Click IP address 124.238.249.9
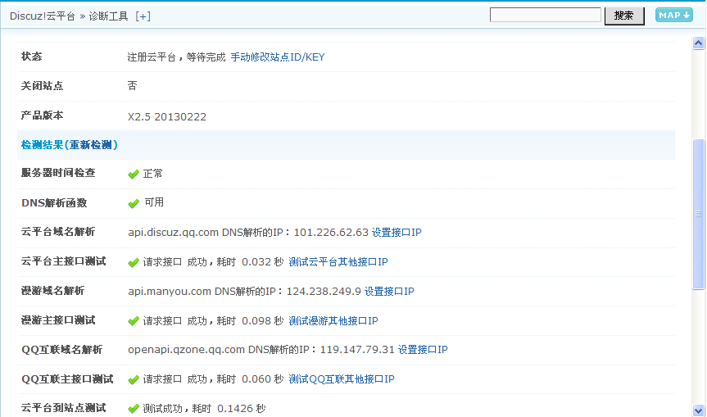Viewport: 707px width, 417px height. [324, 291]
